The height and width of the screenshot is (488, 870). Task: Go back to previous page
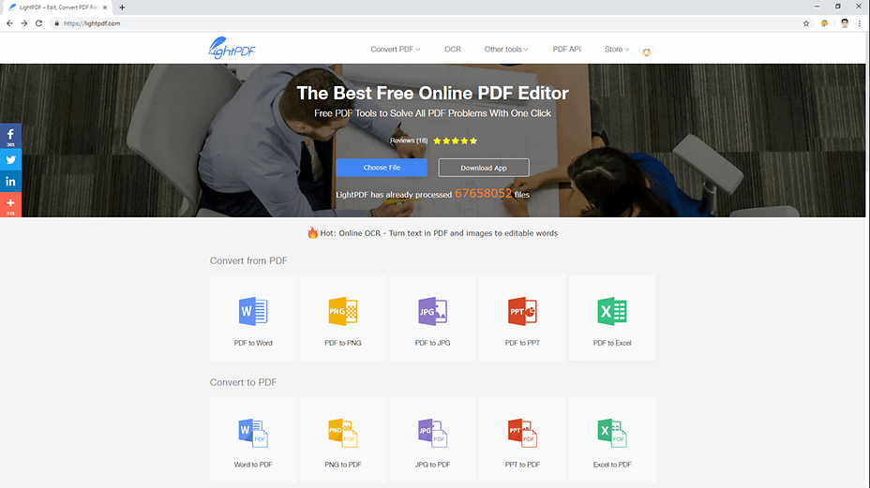pyautogui.click(x=9, y=23)
